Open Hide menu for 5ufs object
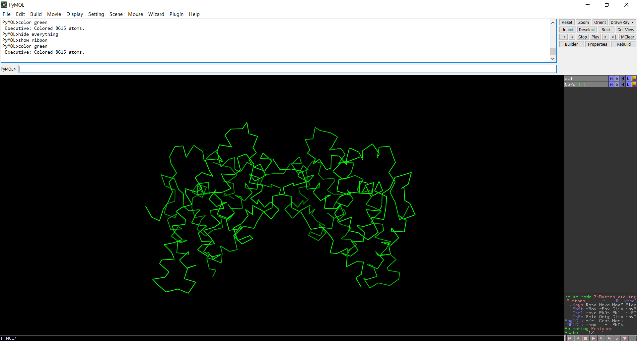The height and width of the screenshot is (341, 637). (x=622, y=85)
